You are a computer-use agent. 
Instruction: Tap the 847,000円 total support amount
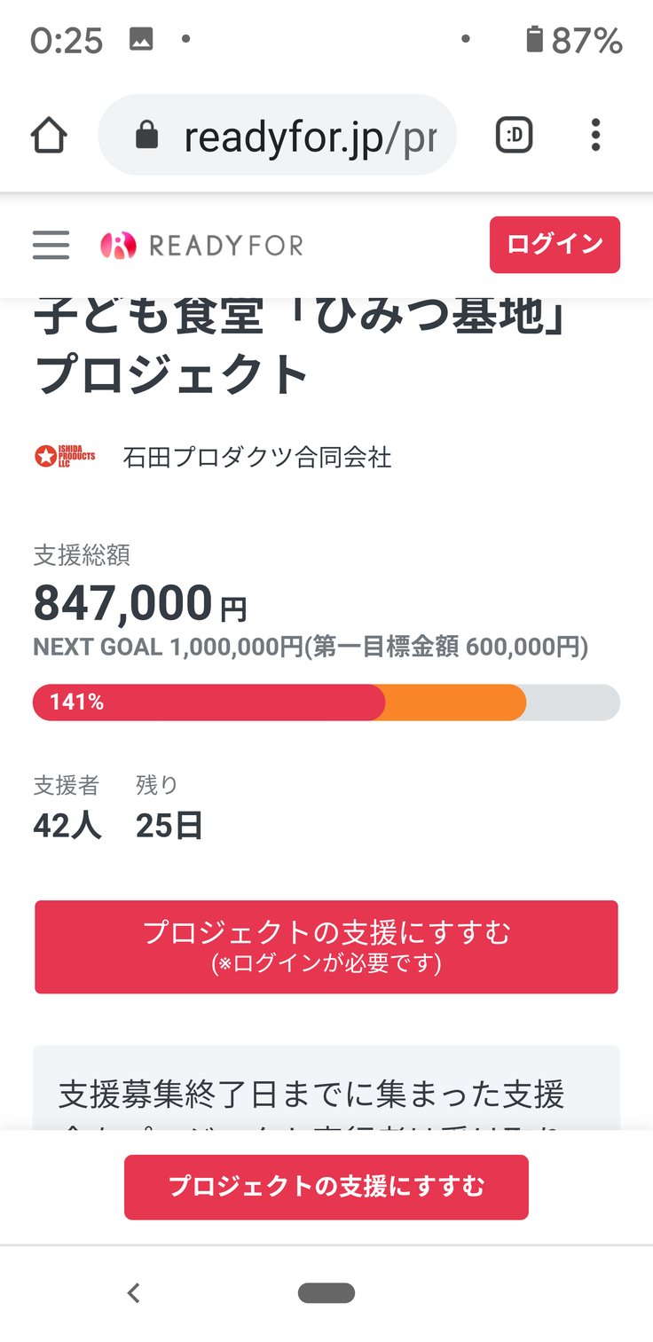[140, 604]
